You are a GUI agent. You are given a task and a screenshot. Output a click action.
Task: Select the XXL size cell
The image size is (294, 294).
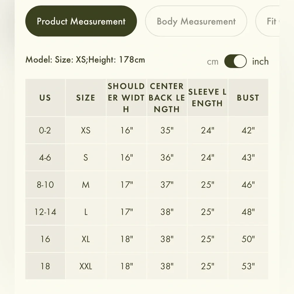(x=86, y=266)
